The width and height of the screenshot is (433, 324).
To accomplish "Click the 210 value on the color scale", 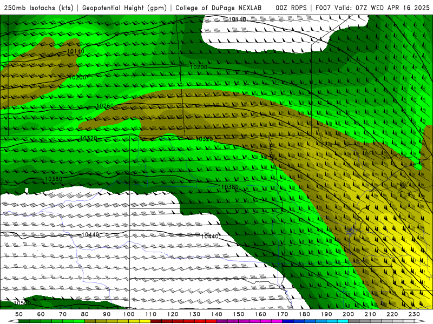I will [370, 314].
